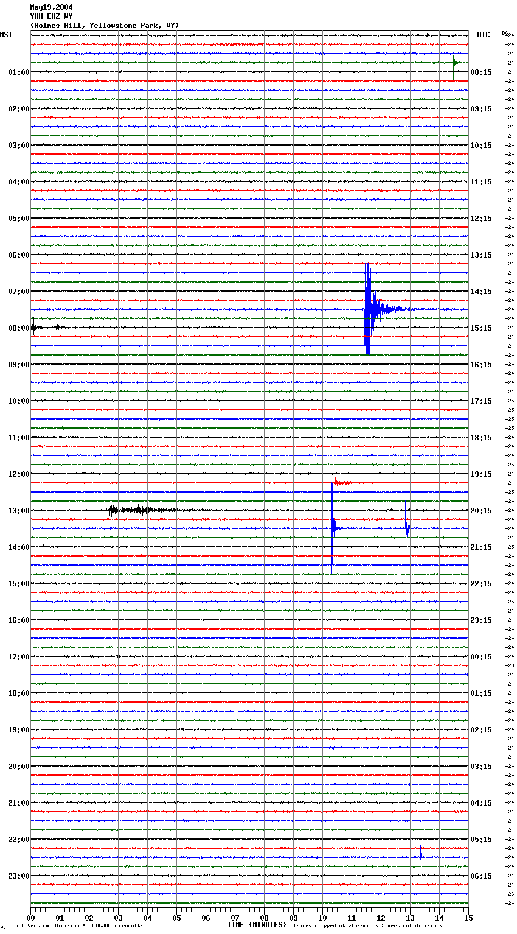Click the "21:15" UTC time label
517x934 pixels.
tap(481, 547)
